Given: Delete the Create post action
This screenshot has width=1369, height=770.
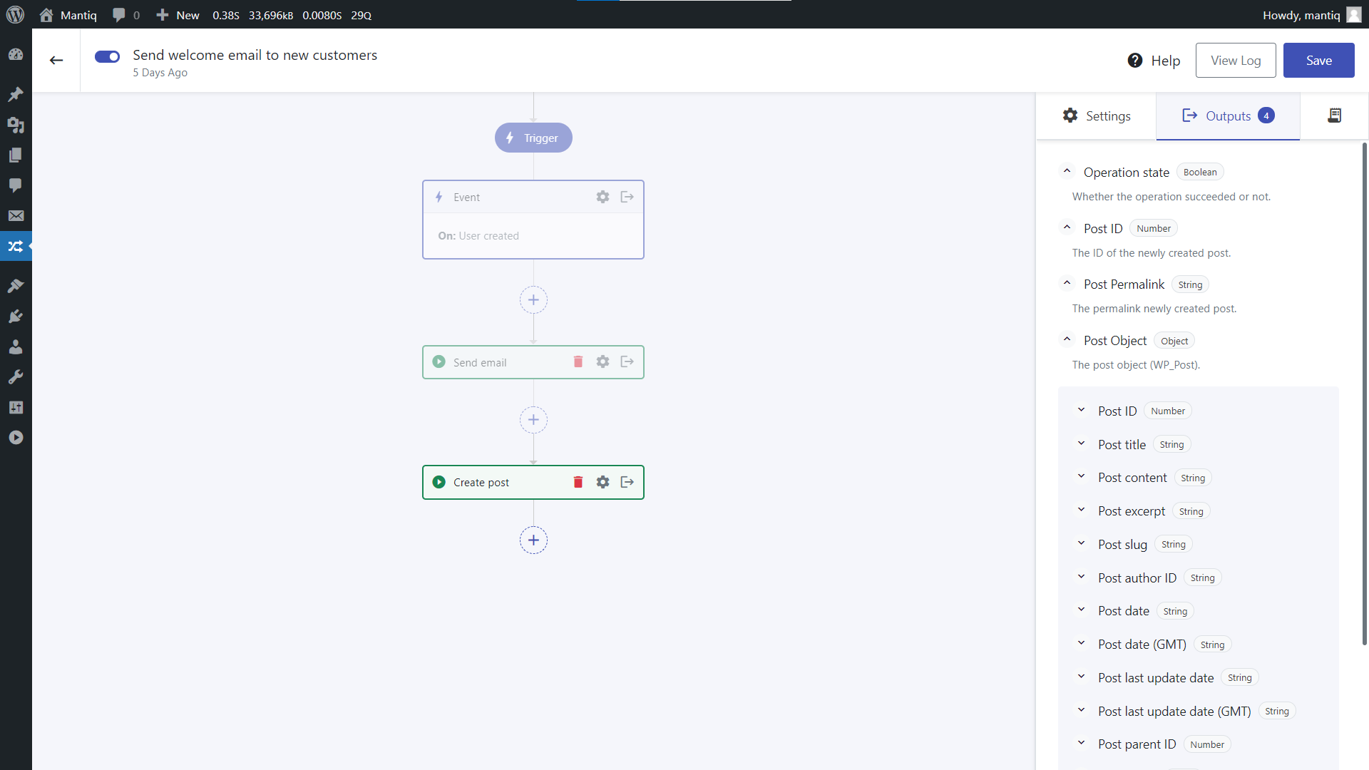Looking at the screenshot, I should (578, 483).
